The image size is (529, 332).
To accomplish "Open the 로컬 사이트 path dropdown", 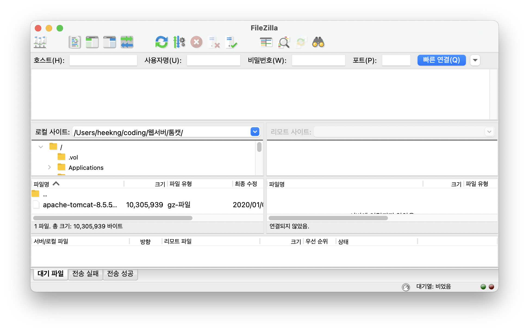I will [x=255, y=132].
